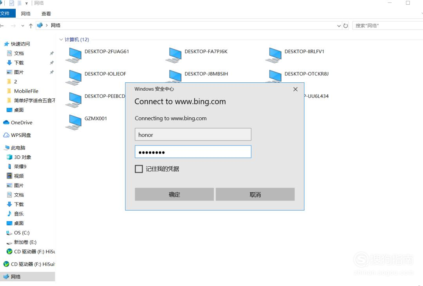
Task: Confirm credentials with 确定 button
Action: click(174, 194)
